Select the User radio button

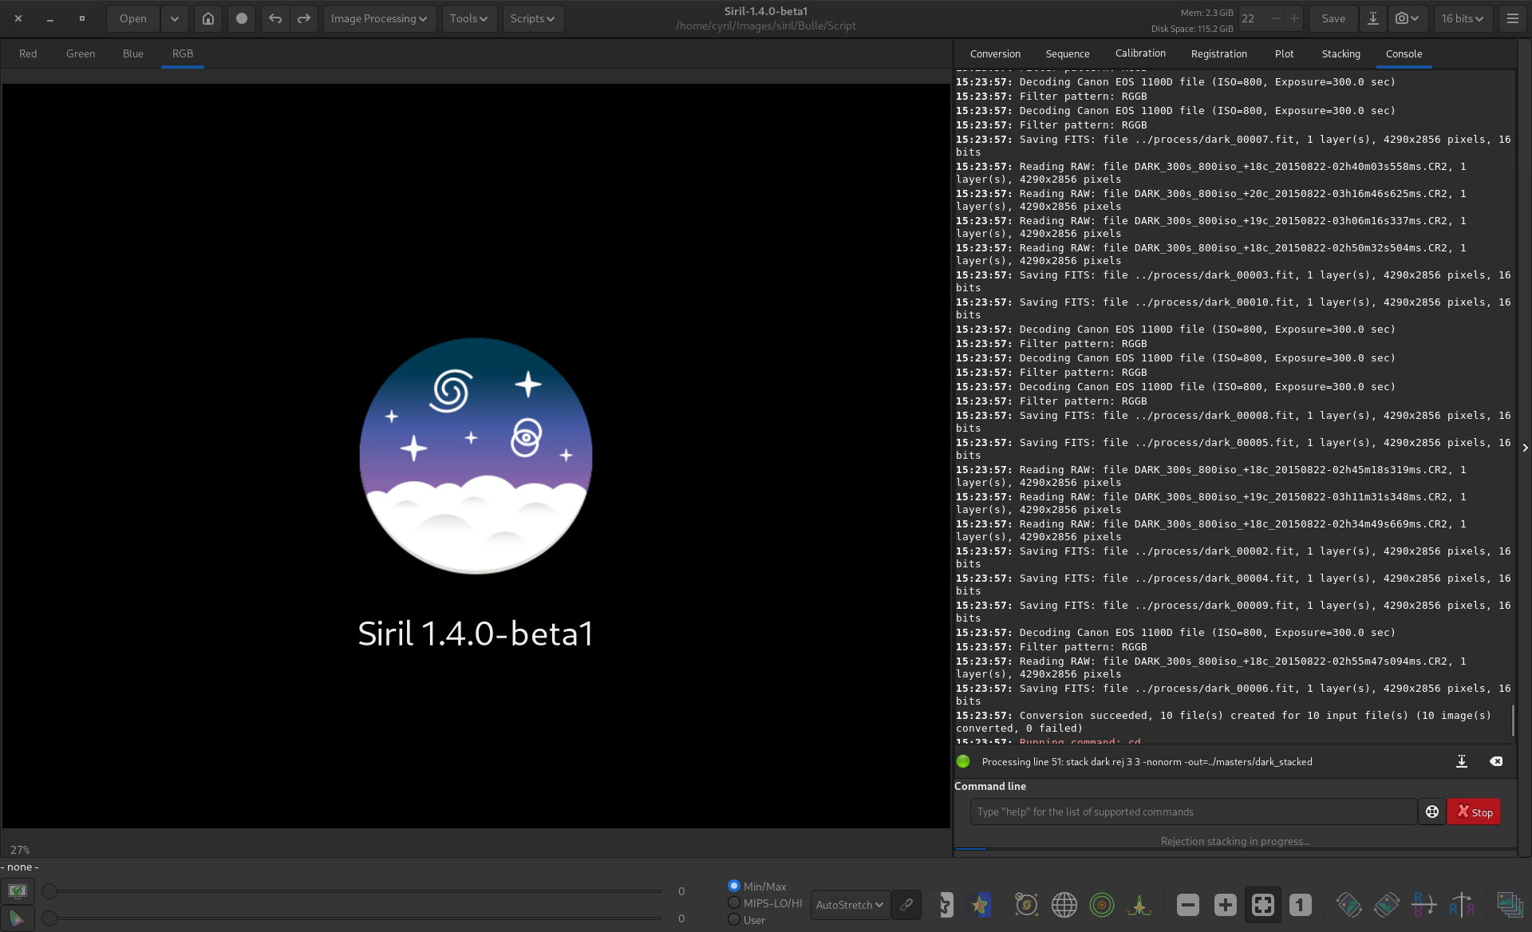(x=734, y=919)
